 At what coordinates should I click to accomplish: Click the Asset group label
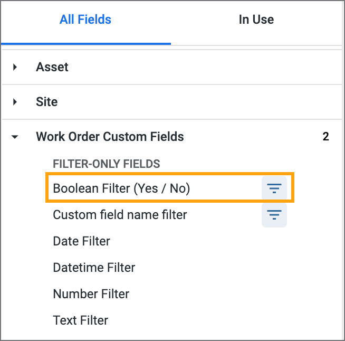[52, 67]
